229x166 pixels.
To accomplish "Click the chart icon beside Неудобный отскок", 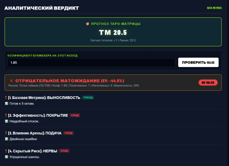I will 6,121.
